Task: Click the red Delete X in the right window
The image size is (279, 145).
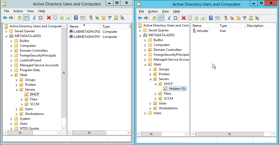Action: coord(184,18)
